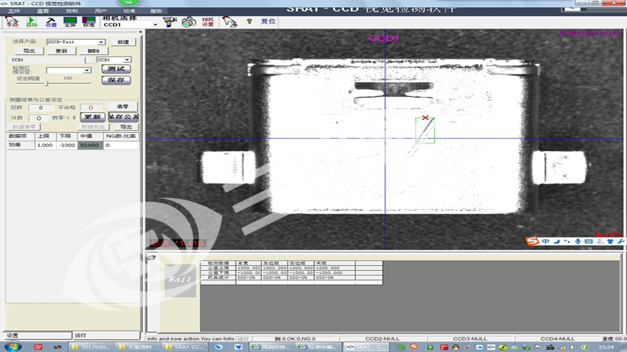Viewport: 627px width, 352px height.
Task: Click 更新 button under product selector
Action: [x=61, y=51]
